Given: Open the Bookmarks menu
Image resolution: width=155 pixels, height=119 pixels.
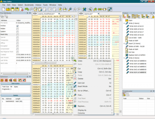Looking at the screenshot, I should [29, 5].
